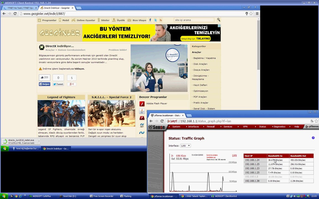319x199 pixels.
Task: Click the Legend of Fighters game thumbnail
Action: pos(61,113)
